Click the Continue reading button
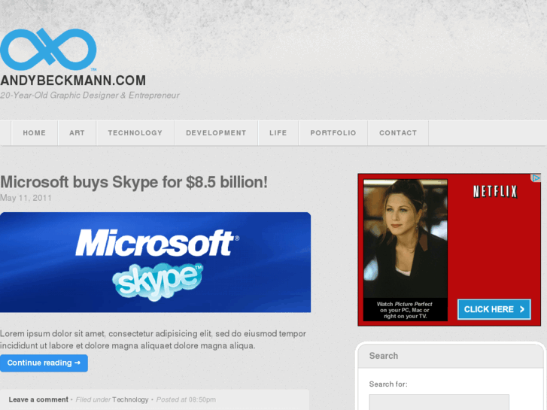Viewport: 547px width, 410px height. (44, 363)
